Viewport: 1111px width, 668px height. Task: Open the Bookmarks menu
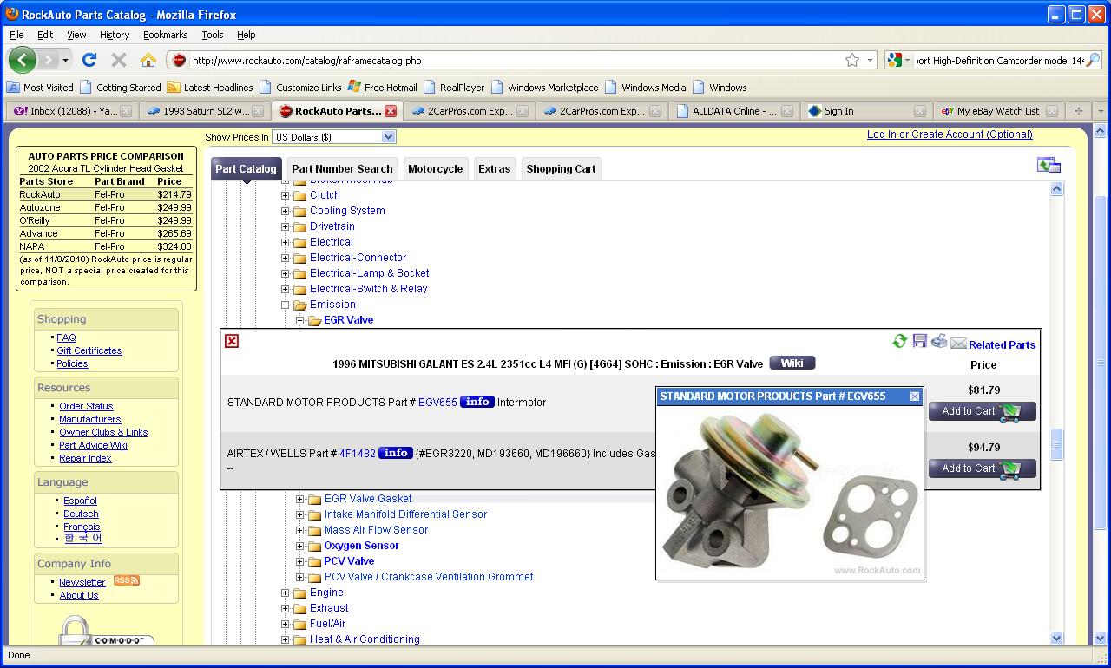click(165, 35)
